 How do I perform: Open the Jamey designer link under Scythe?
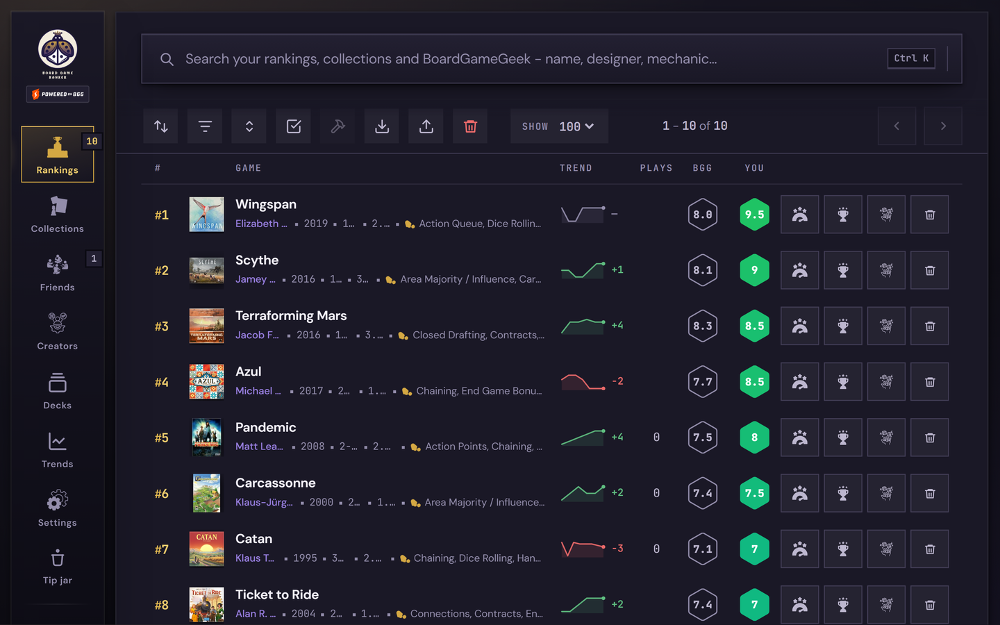point(256,279)
